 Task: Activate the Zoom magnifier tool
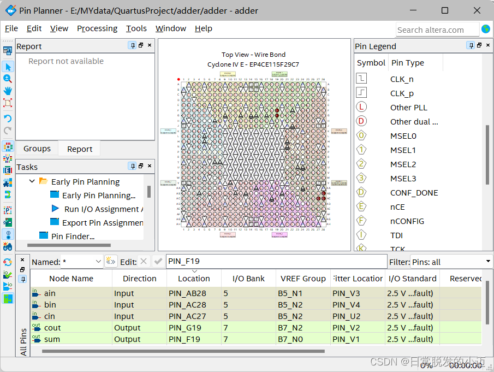pyautogui.click(x=8, y=79)
